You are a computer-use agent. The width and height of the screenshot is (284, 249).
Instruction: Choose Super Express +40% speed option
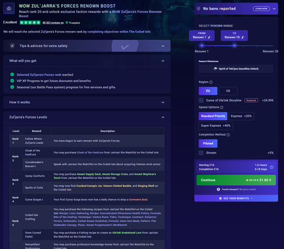216,126
